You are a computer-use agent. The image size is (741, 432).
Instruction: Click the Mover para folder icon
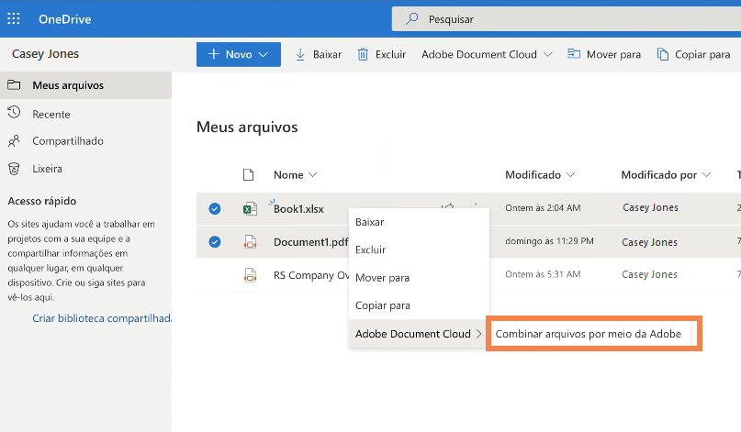(574, 54)
